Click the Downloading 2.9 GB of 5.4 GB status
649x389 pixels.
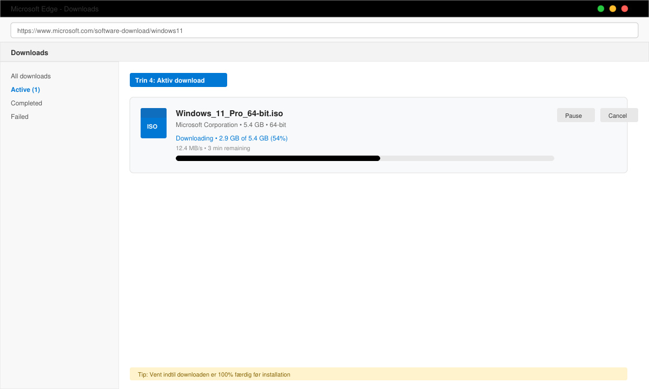pyautogui.click(x=231, y=138)
